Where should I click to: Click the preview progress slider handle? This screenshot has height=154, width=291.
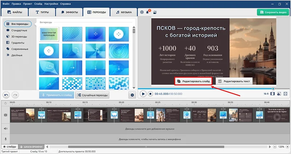[x=273, y=89]
